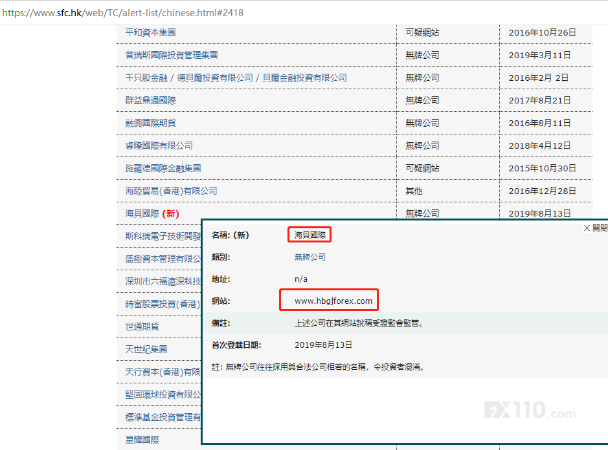The image size is (608, 450).
Task: Open 星耀國際 alert entry
Action: pyautogui.click(x=142, y=440)
